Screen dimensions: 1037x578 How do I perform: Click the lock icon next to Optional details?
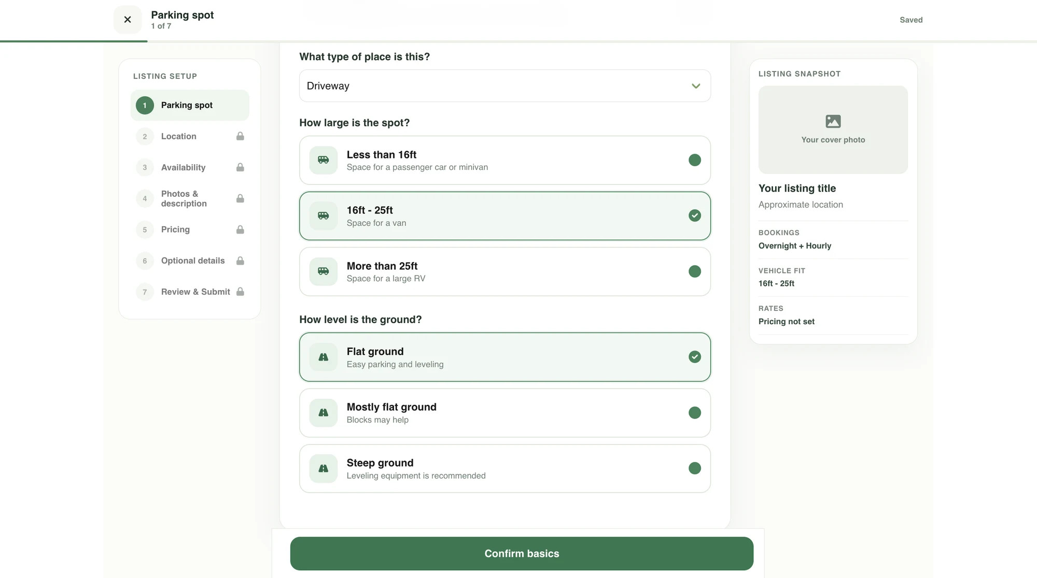240,261
